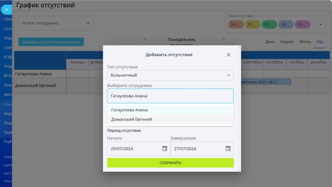Close the side panel with the blue X
This screenshot has height=187, width=332.
(6, 10)
